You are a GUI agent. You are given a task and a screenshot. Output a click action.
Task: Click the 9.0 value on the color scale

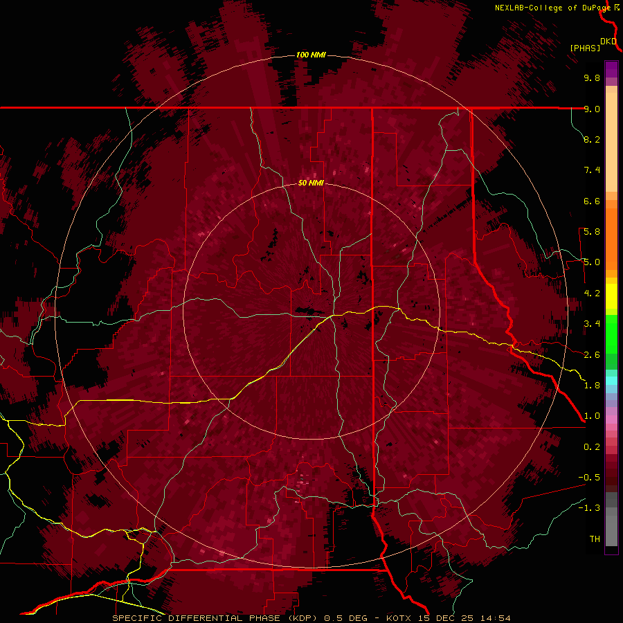click(x=592, y=109)
